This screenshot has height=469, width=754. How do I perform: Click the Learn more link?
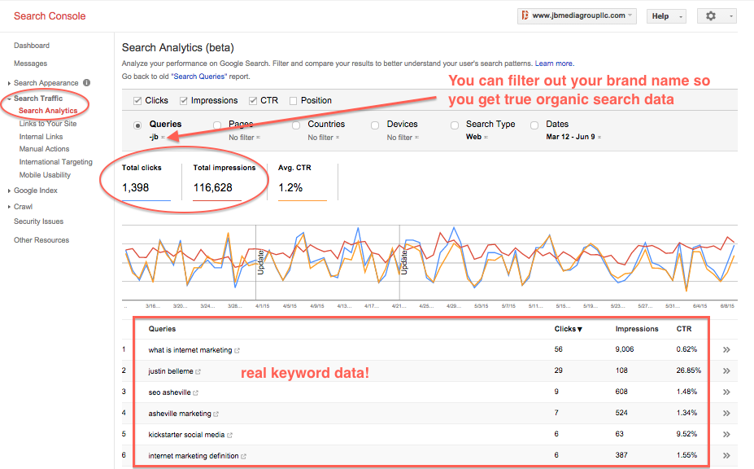click(x=553, y=64)
